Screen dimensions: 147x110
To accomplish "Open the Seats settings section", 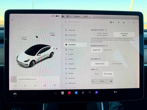I will pyautogui.click(x=69, y=59).
